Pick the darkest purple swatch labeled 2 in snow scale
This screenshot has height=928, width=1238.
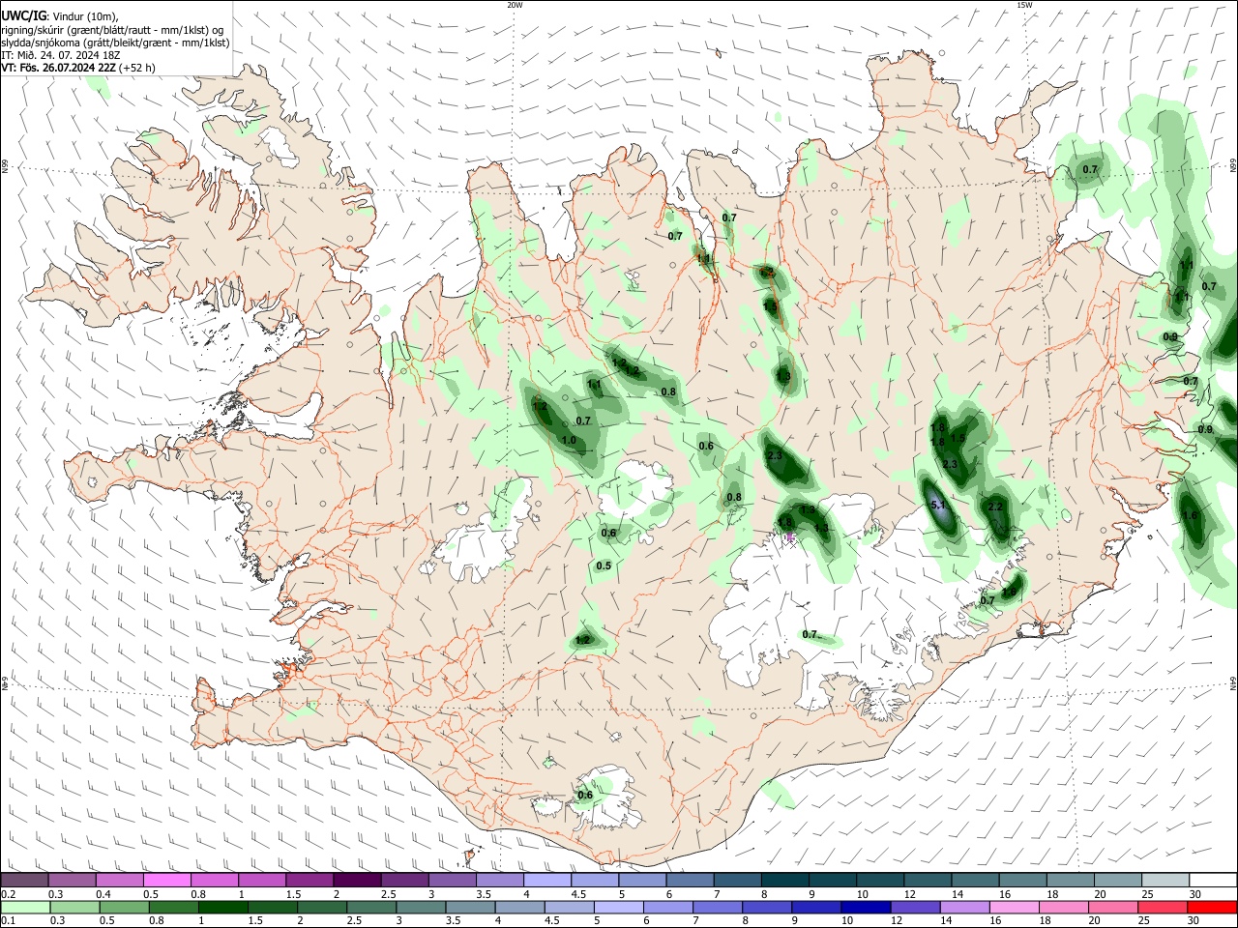pyautogui.click(x=357, y=881)
